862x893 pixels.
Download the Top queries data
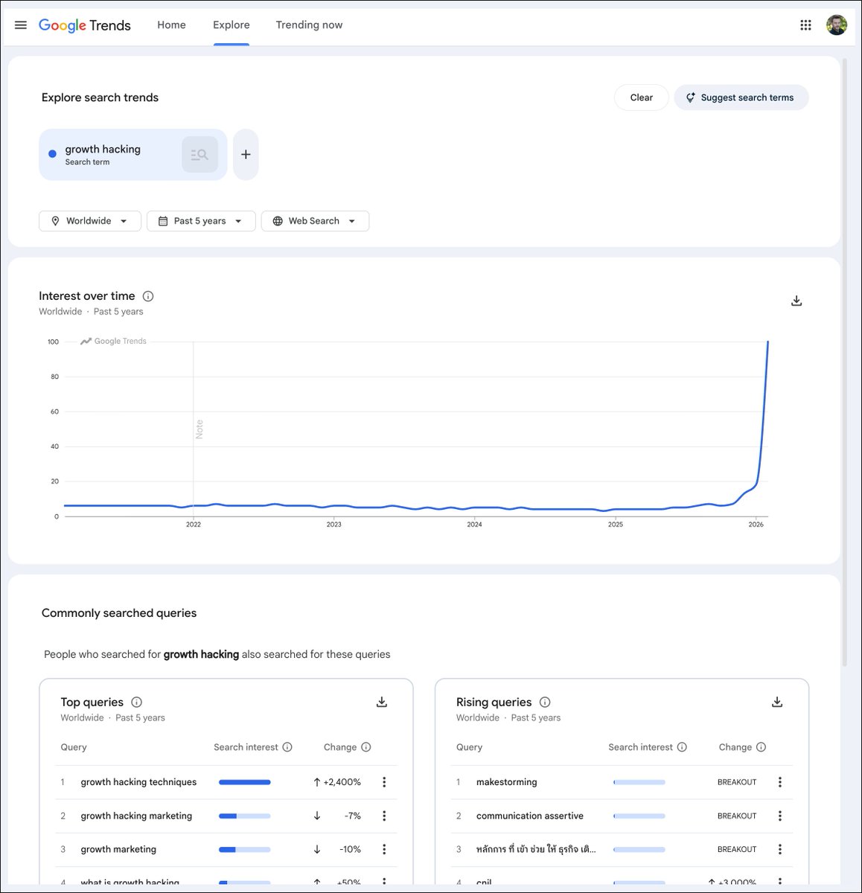pos(382,702)
